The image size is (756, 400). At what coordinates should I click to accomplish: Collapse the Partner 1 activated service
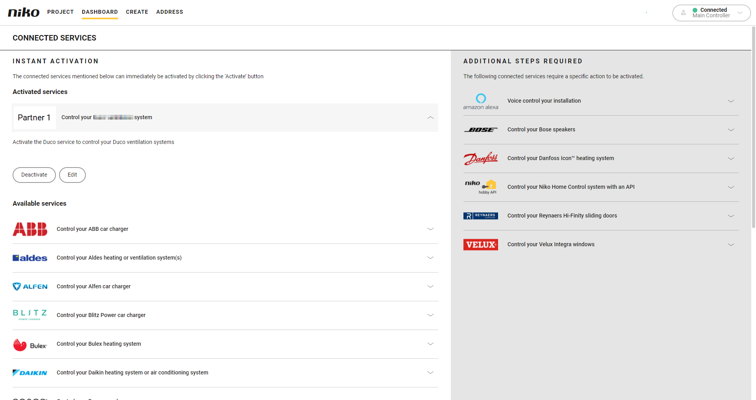tap(430, 118)
